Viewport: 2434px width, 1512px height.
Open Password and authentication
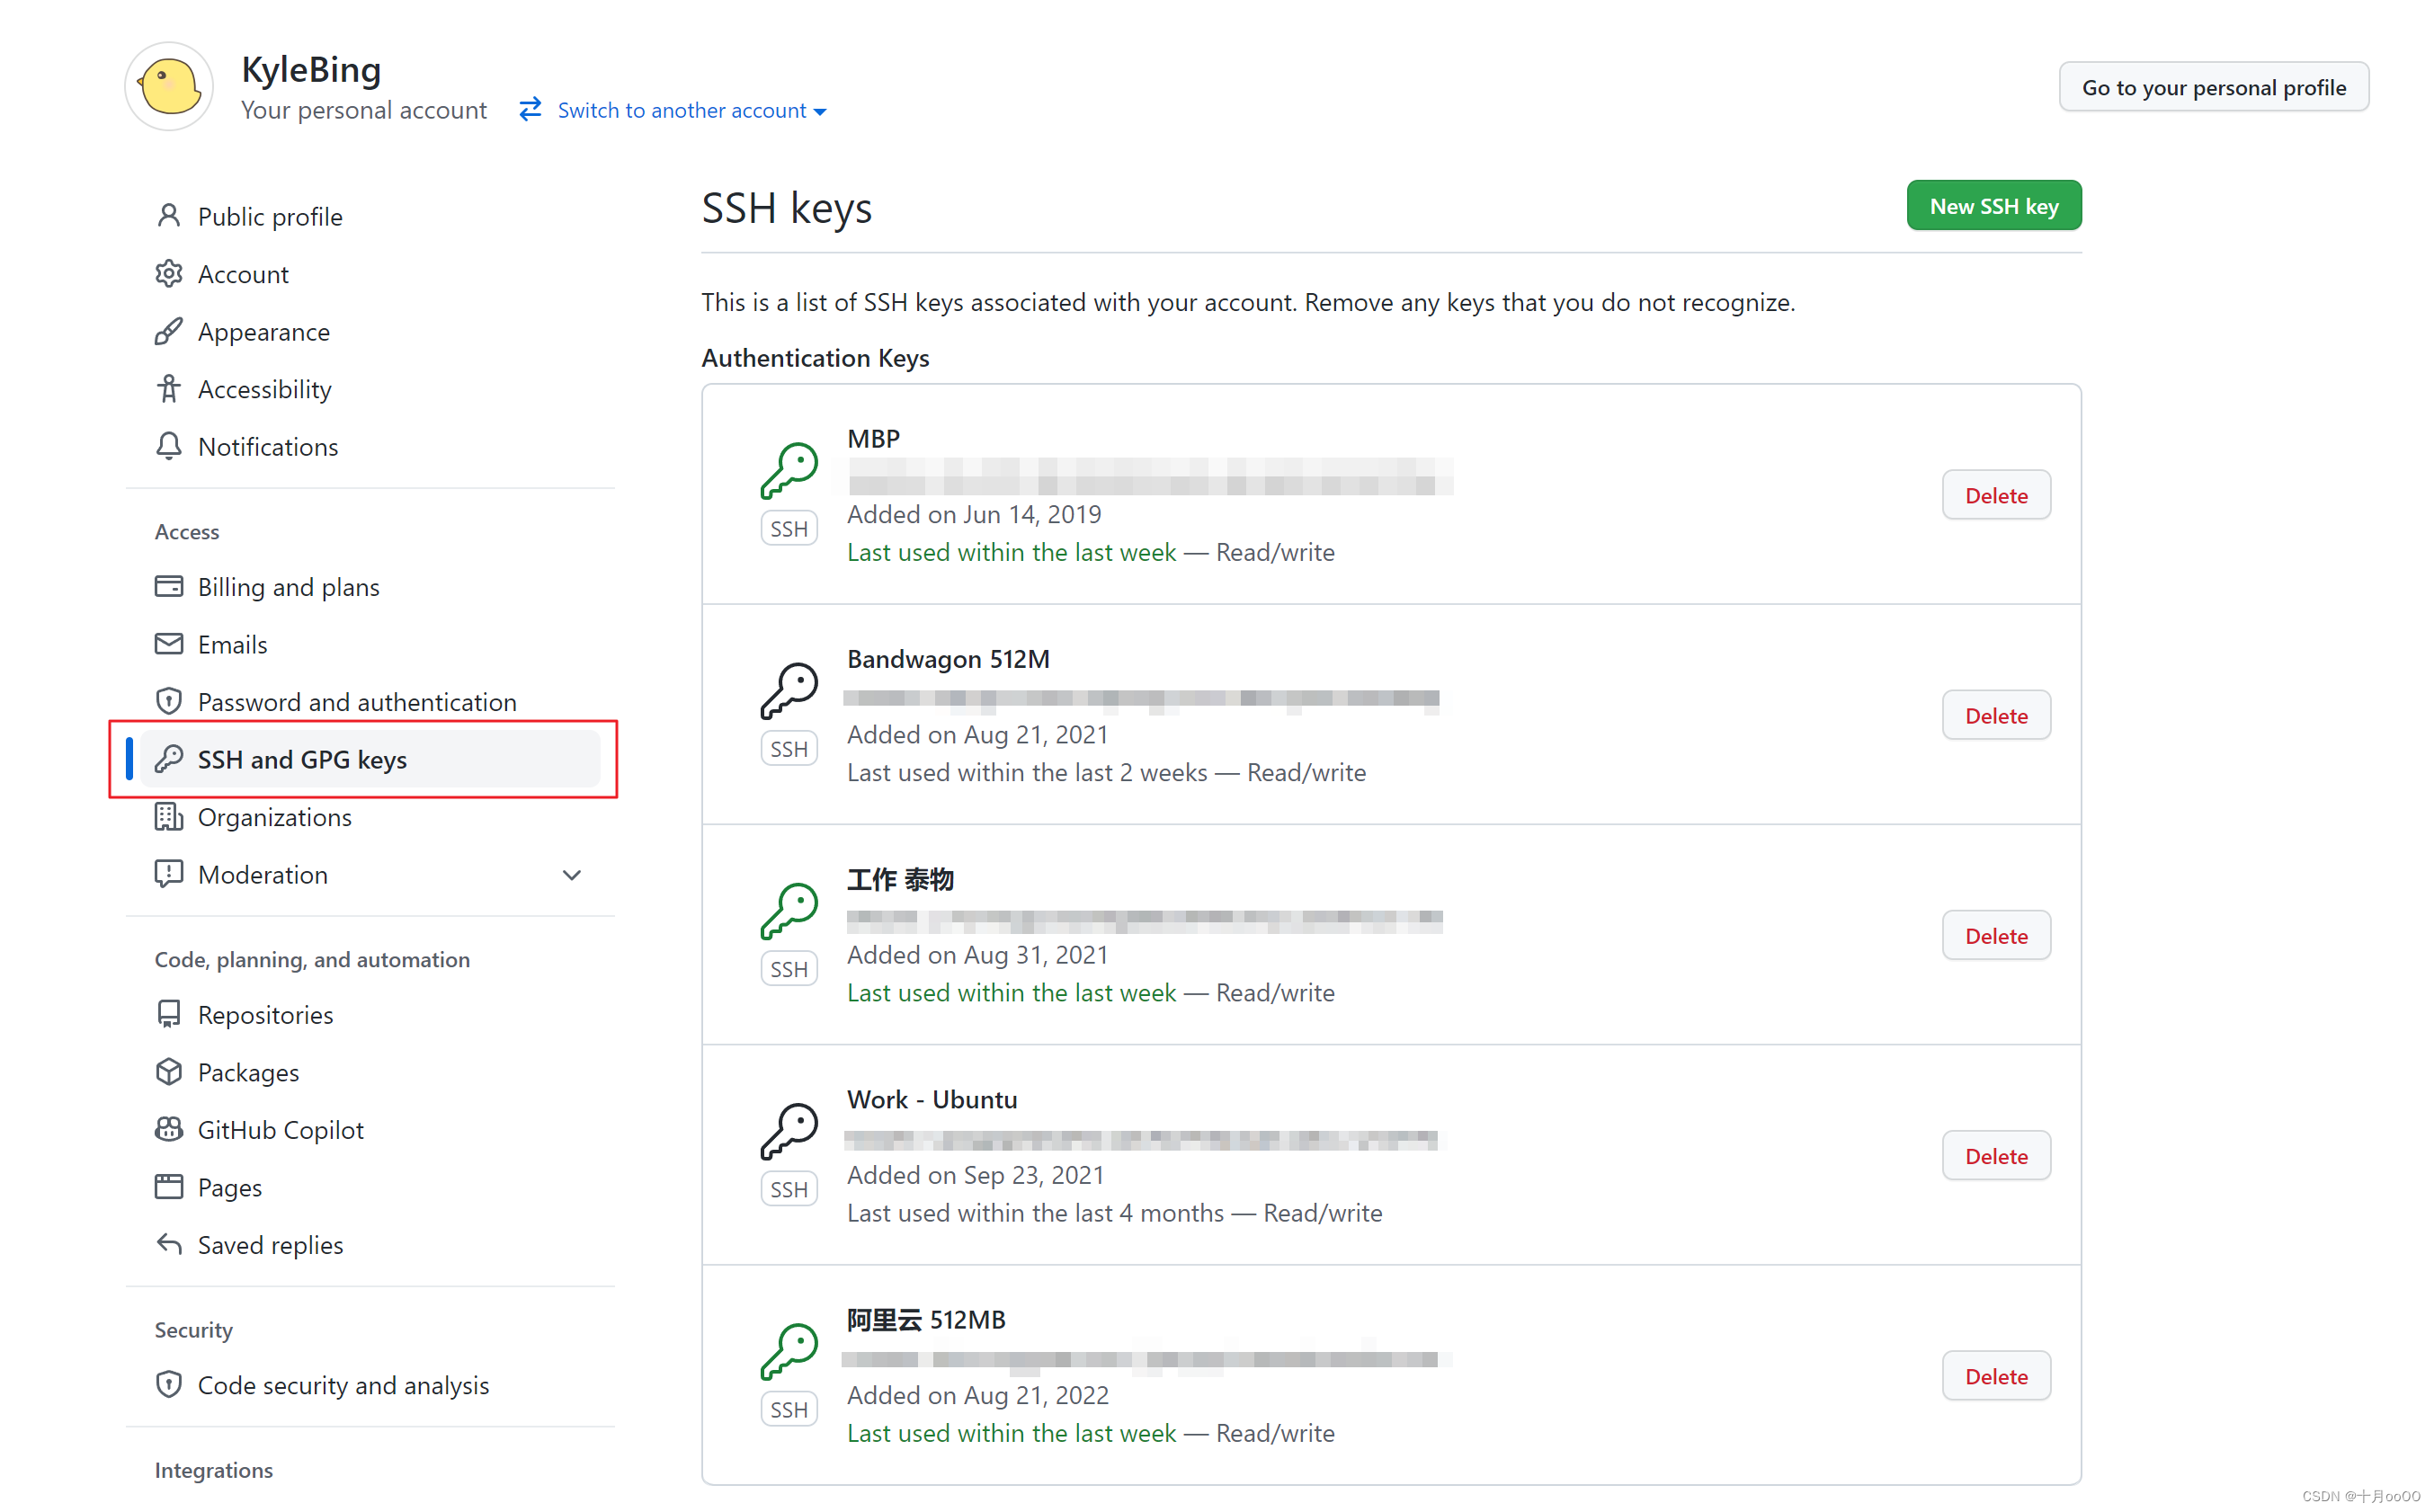pyautogui.click(x=357, y=702)
